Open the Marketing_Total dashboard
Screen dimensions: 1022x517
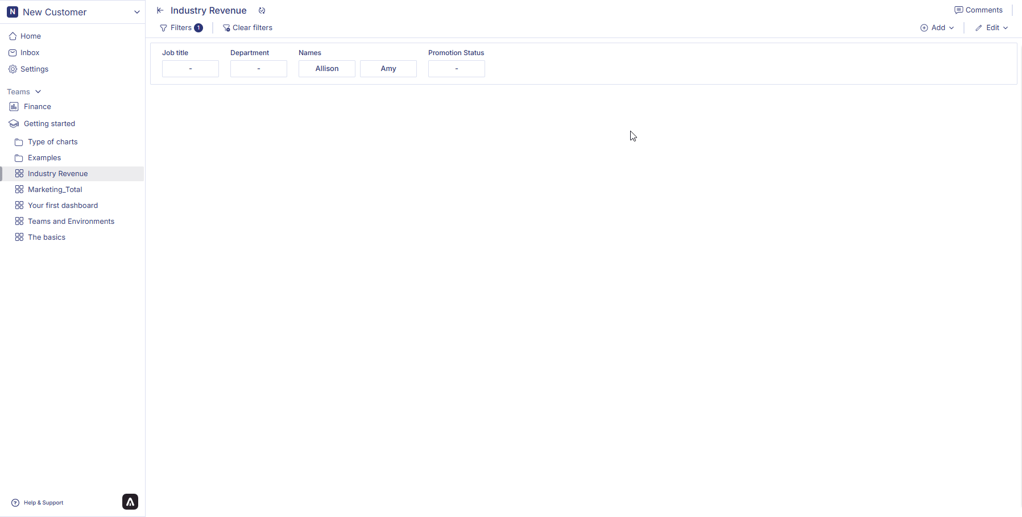[55, 190]
